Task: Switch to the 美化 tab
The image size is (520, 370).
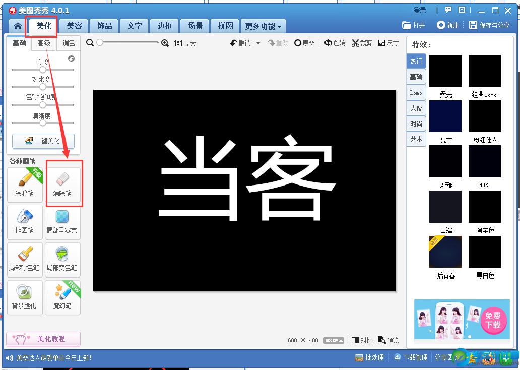Action: pyautogui.click(x=44, y=26)
